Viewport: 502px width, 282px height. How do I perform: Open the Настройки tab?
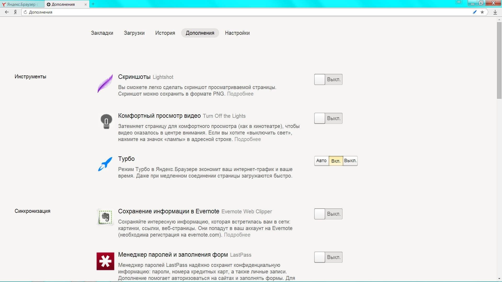(237, 33)
